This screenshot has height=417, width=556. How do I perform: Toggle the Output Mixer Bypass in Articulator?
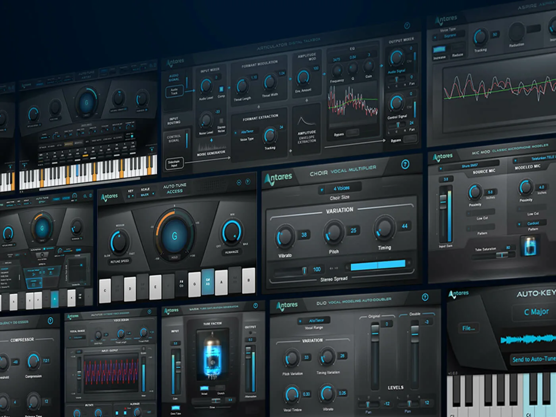click(410, 139)
